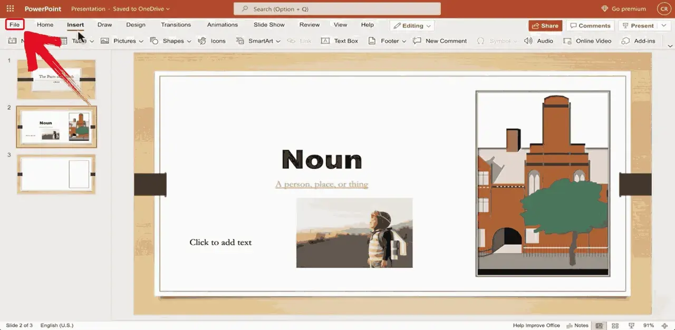This screenshot has width=675, height=330.
Task: Switch to Slide Sorter view
Action: (615, 326)
